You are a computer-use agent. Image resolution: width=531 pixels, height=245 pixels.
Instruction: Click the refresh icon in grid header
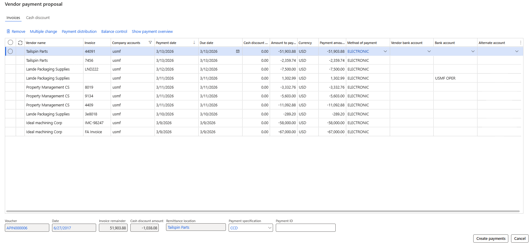click(x=20, y=43)
